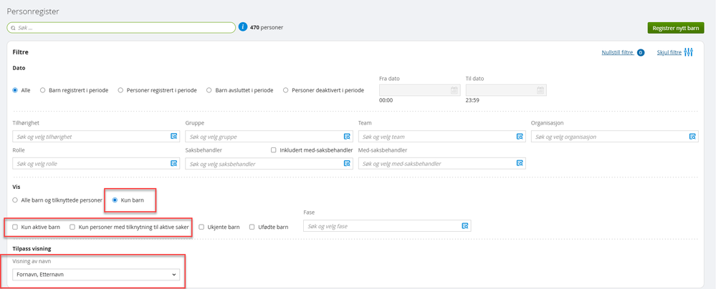Click lookup icon in Organisasjon field
Screen dimensions: 716x289
tap(692, 137)
